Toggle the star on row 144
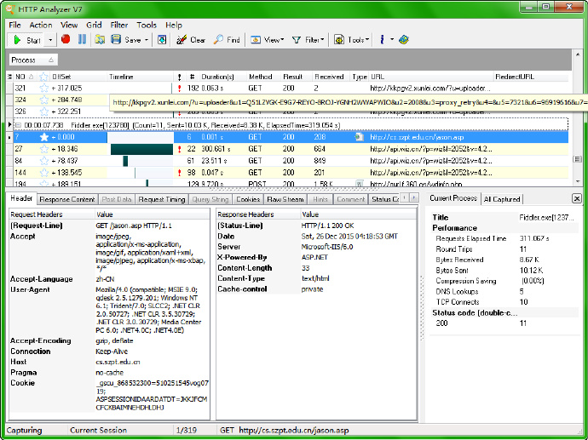Image resolution: width=588 pixels, height=440 pixels. tap(44, 173)
